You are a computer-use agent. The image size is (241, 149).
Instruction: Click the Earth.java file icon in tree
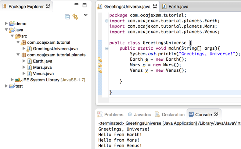(30, 61)
